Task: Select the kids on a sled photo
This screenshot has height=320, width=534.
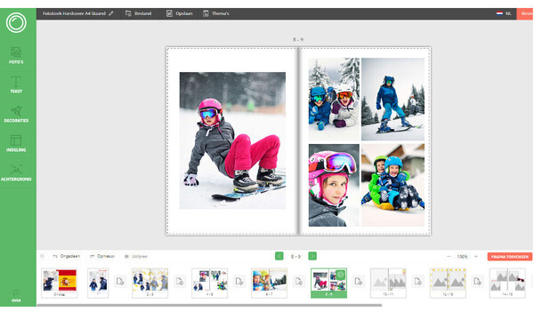Action: [x=392, y=185]
